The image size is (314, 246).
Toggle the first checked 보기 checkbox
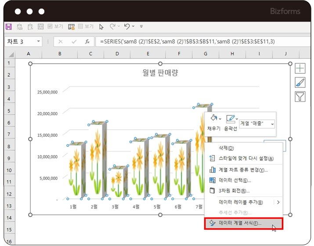coord(50,27)
